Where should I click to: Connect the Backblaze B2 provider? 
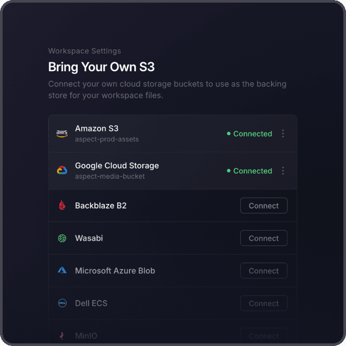point(264,206)
